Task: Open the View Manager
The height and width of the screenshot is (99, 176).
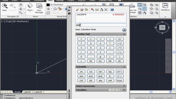Action: pos(39,9)
